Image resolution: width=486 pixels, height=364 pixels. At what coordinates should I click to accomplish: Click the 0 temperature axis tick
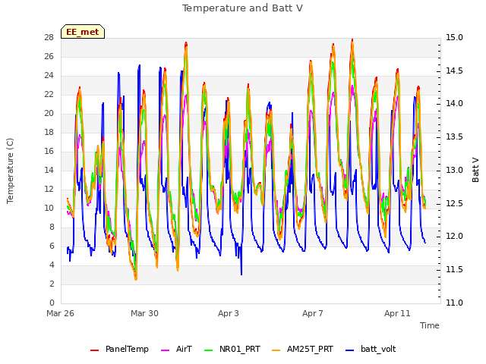52,303
